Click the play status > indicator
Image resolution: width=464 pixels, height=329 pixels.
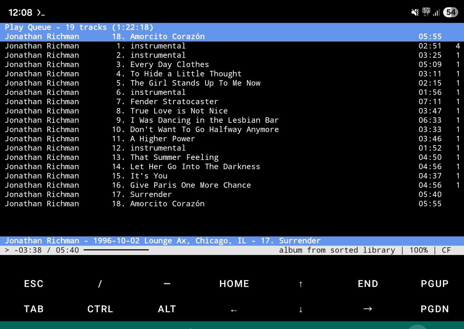point(7,250)
